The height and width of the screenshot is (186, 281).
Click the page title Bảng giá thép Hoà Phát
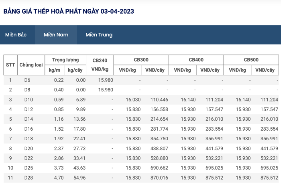(x=69, y=11)
